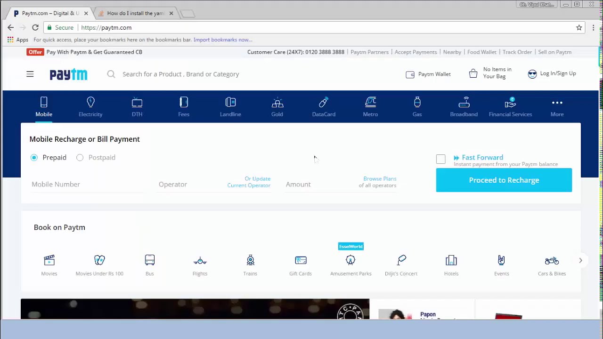Open Gift Cards
The image size is (603, 339).
click(301, 265)
